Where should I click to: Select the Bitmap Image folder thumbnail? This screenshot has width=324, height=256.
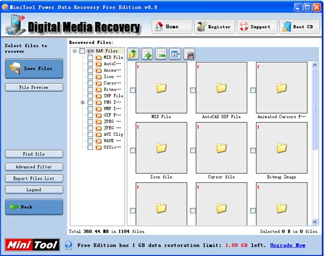coord(282,148)
